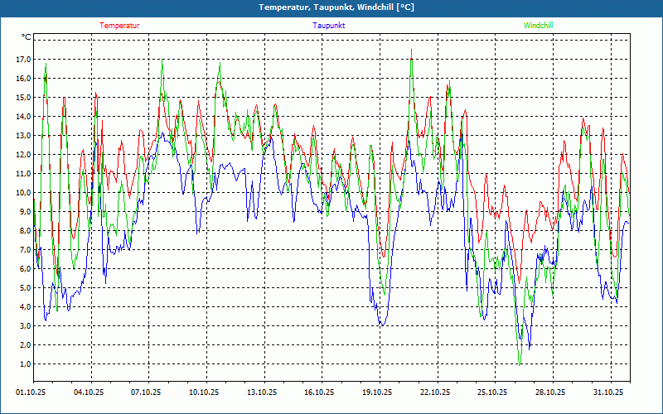Screen dimensions: 663x414
Task: Select the 07.10.25 date on the x-axis
Action: (x=147, y=392)
